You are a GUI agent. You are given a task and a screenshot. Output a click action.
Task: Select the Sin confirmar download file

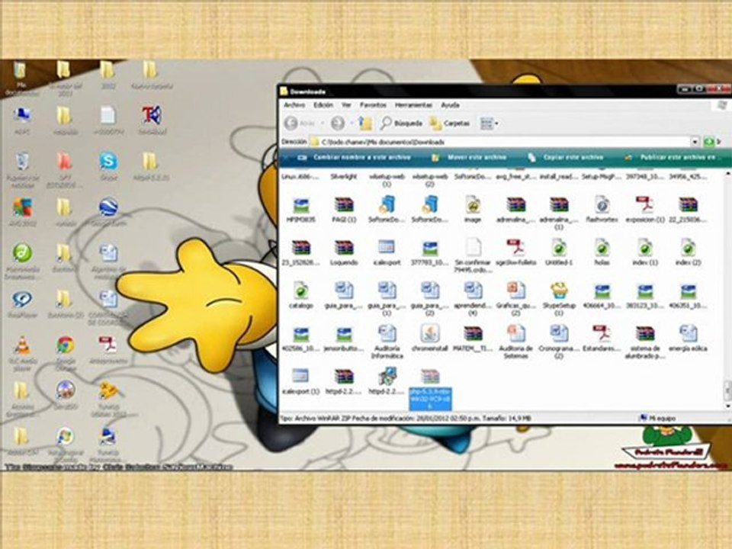pyautogui.click(x=473, y=256)
